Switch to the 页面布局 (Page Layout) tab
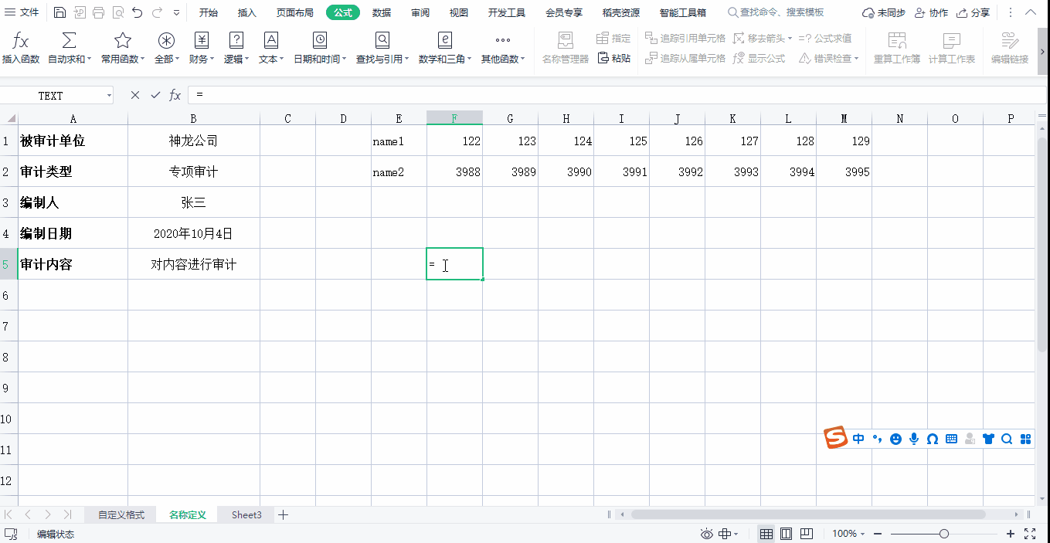Image resolution: width=1050 pixels, height=543 pixels. click(295, 12)
